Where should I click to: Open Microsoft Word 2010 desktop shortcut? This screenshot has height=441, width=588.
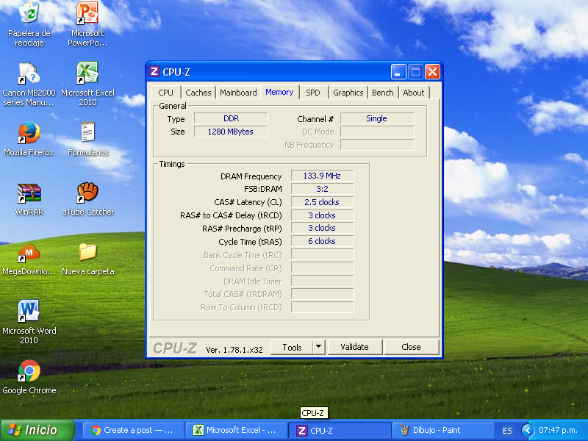29,312
